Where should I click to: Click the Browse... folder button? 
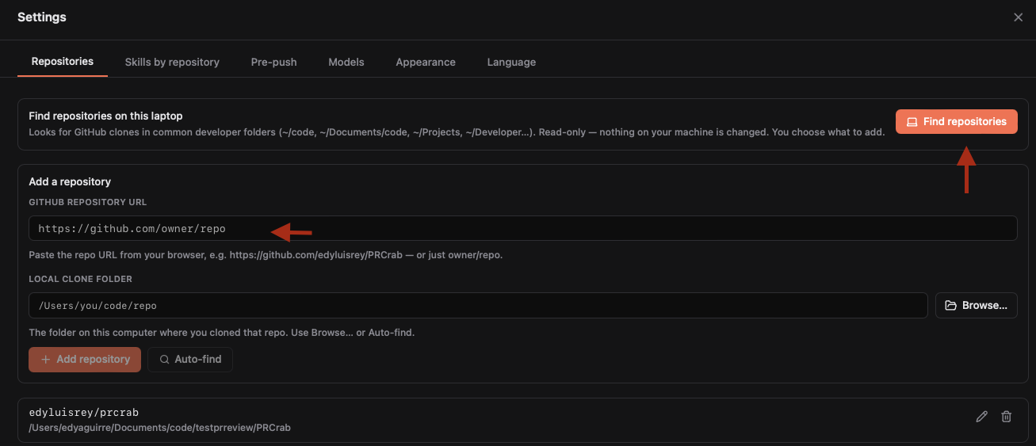tap(976, 305)
